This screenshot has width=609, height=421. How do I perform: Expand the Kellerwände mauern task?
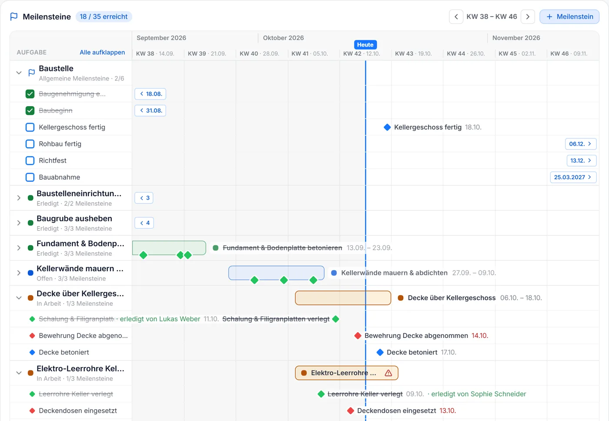(x=19, y=273)
